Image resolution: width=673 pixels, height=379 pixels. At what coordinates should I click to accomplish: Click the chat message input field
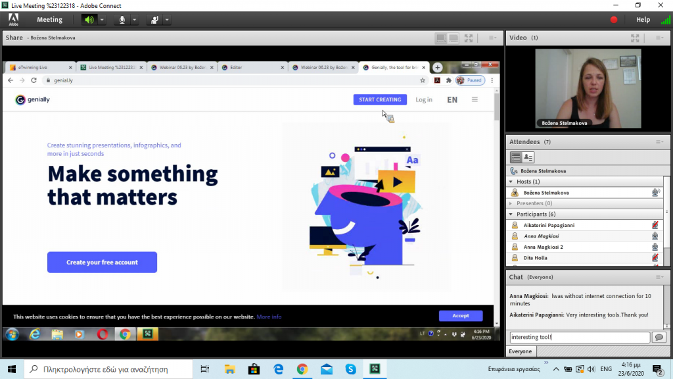coord(580,338)
